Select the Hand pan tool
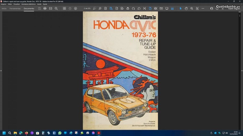Image resolution: width=243 pixels, height=136 pixels. point(186,8)
